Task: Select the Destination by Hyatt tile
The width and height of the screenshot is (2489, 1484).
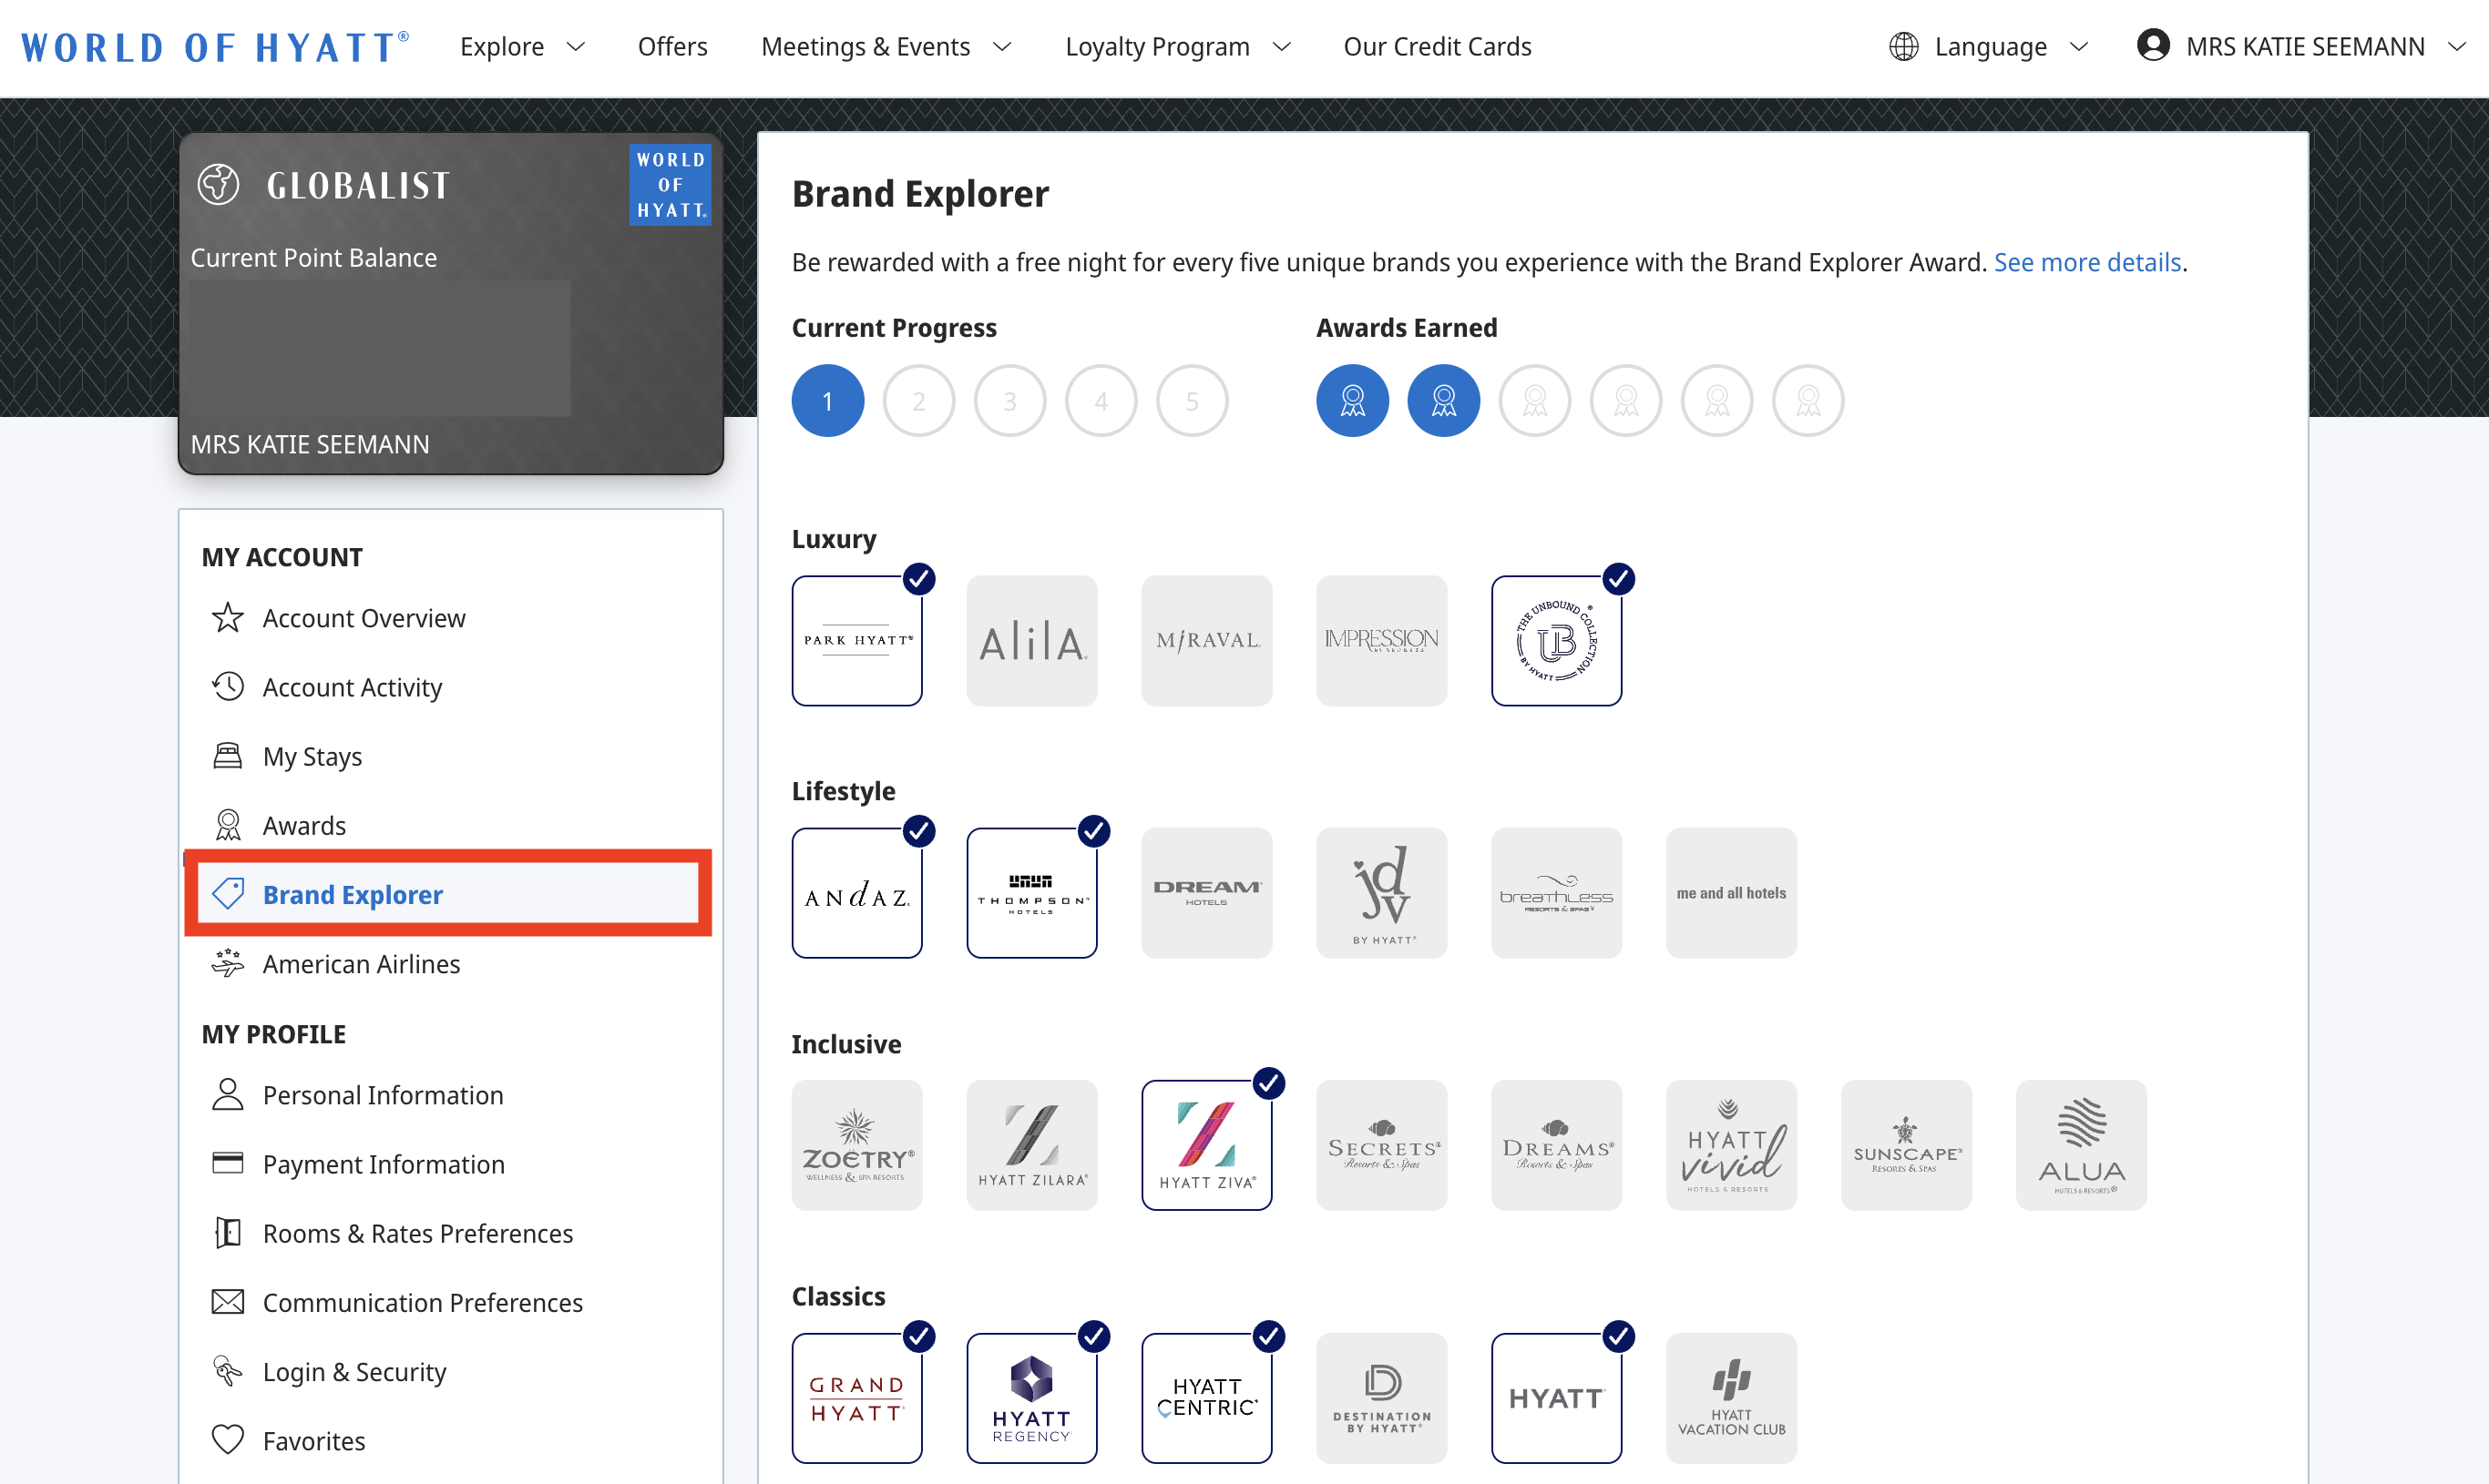Action: click(x=1381, y=1398)
